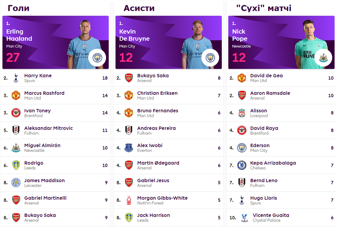The height and width of the screenshot is (227, 337).
Task: Click the Crystal Palace crest by Vicente Guaita
Action: point(244,218)
